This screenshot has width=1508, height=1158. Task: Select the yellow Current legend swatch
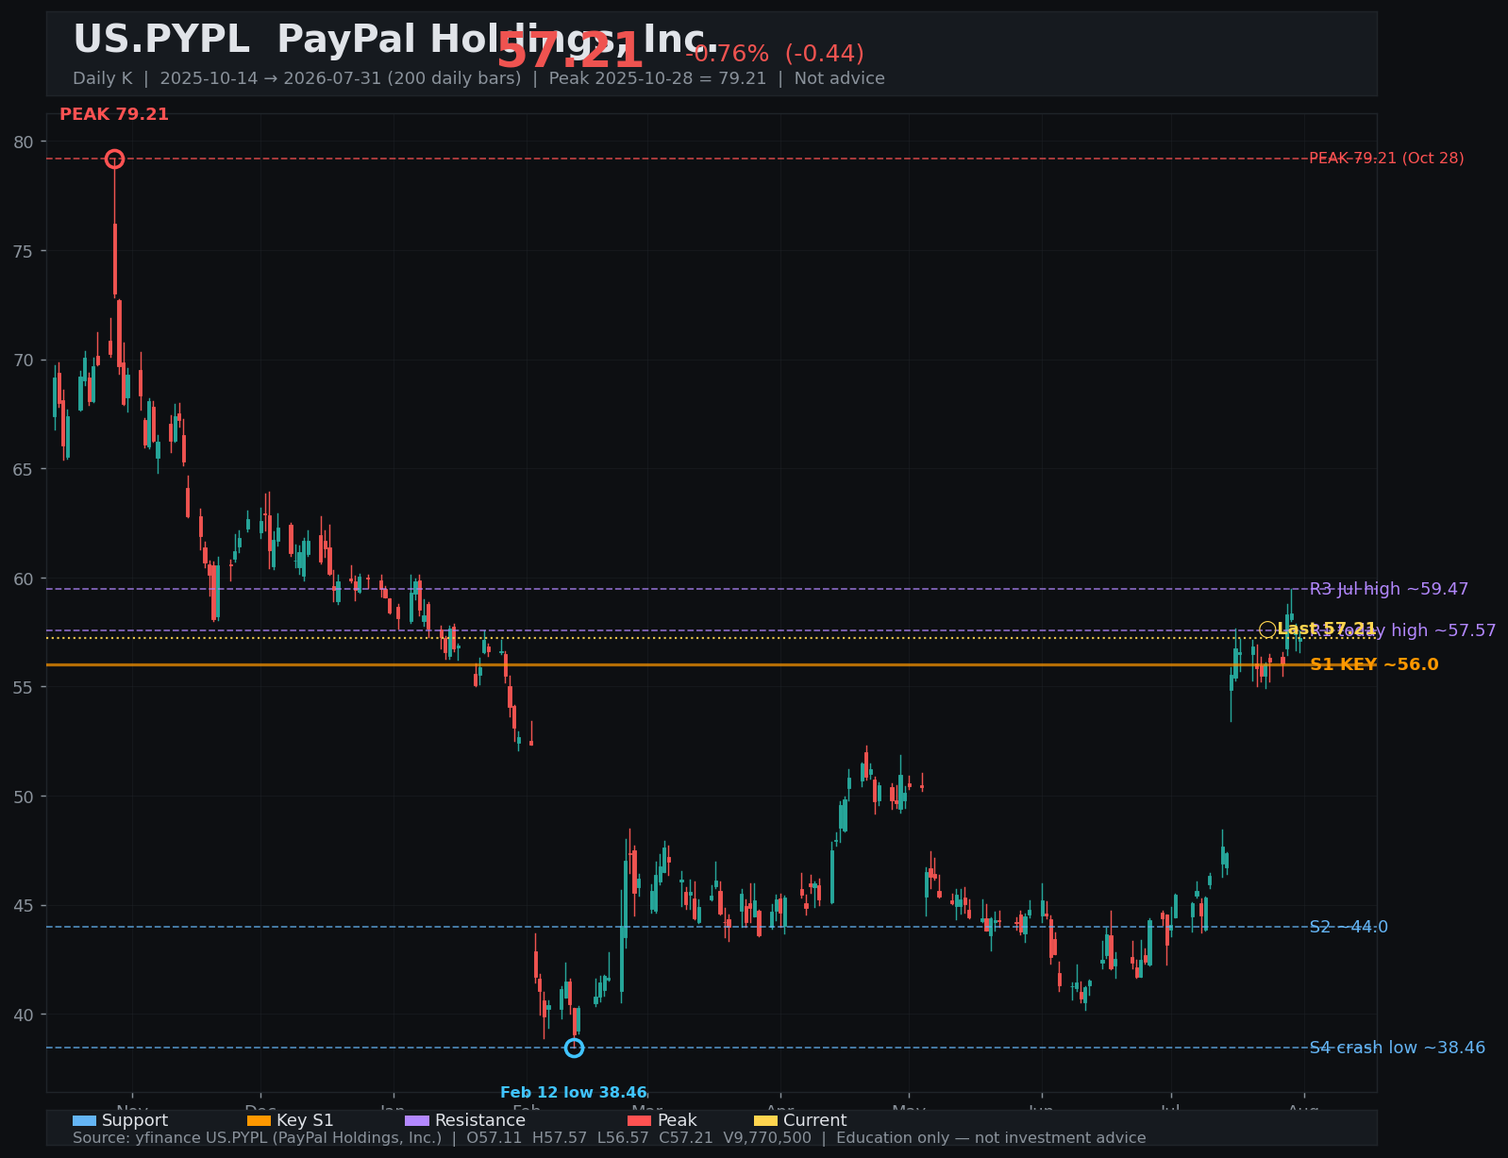pyautogui.click(x=765, y=1120)
